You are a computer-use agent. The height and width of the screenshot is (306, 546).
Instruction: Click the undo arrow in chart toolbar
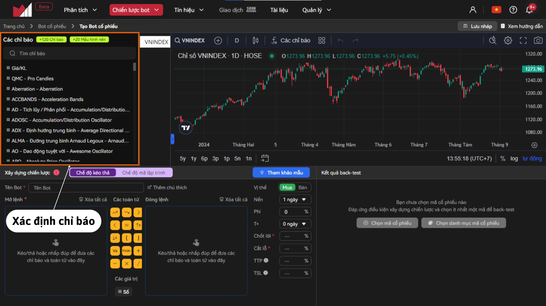click(340, 41)
